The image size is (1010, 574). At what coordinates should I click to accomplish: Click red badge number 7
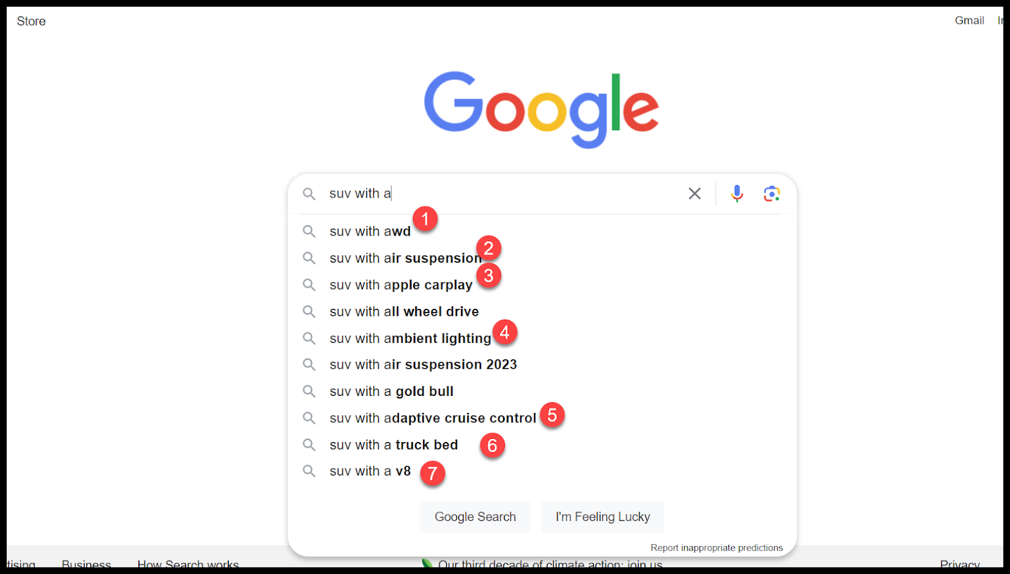click(432, 473)
